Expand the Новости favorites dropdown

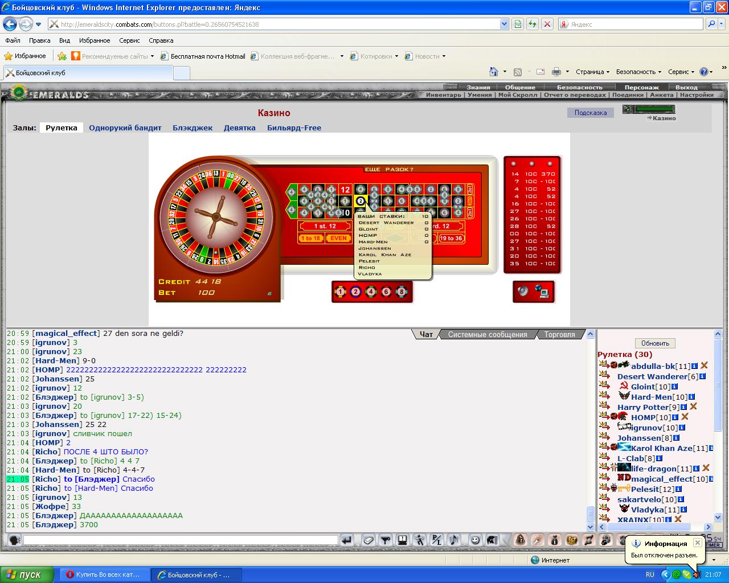click(444, 56)
